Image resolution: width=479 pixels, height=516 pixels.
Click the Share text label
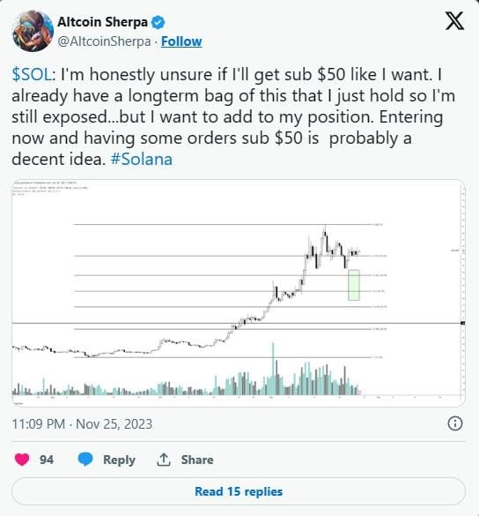[x=197, y=460]
